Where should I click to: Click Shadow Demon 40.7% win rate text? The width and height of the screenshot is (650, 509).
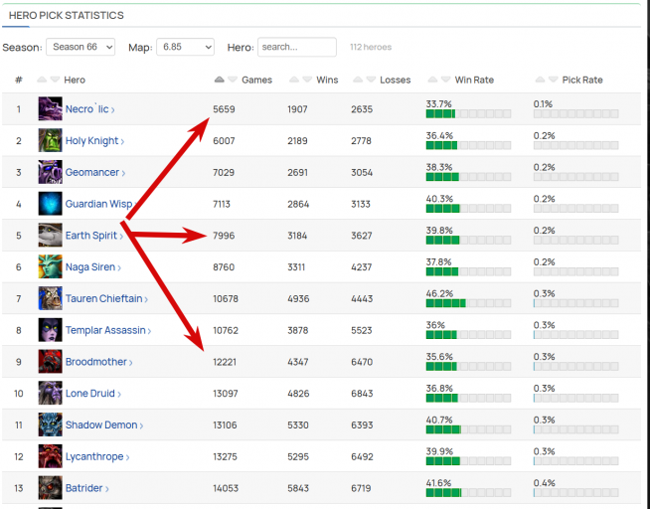tap(439, 420)
